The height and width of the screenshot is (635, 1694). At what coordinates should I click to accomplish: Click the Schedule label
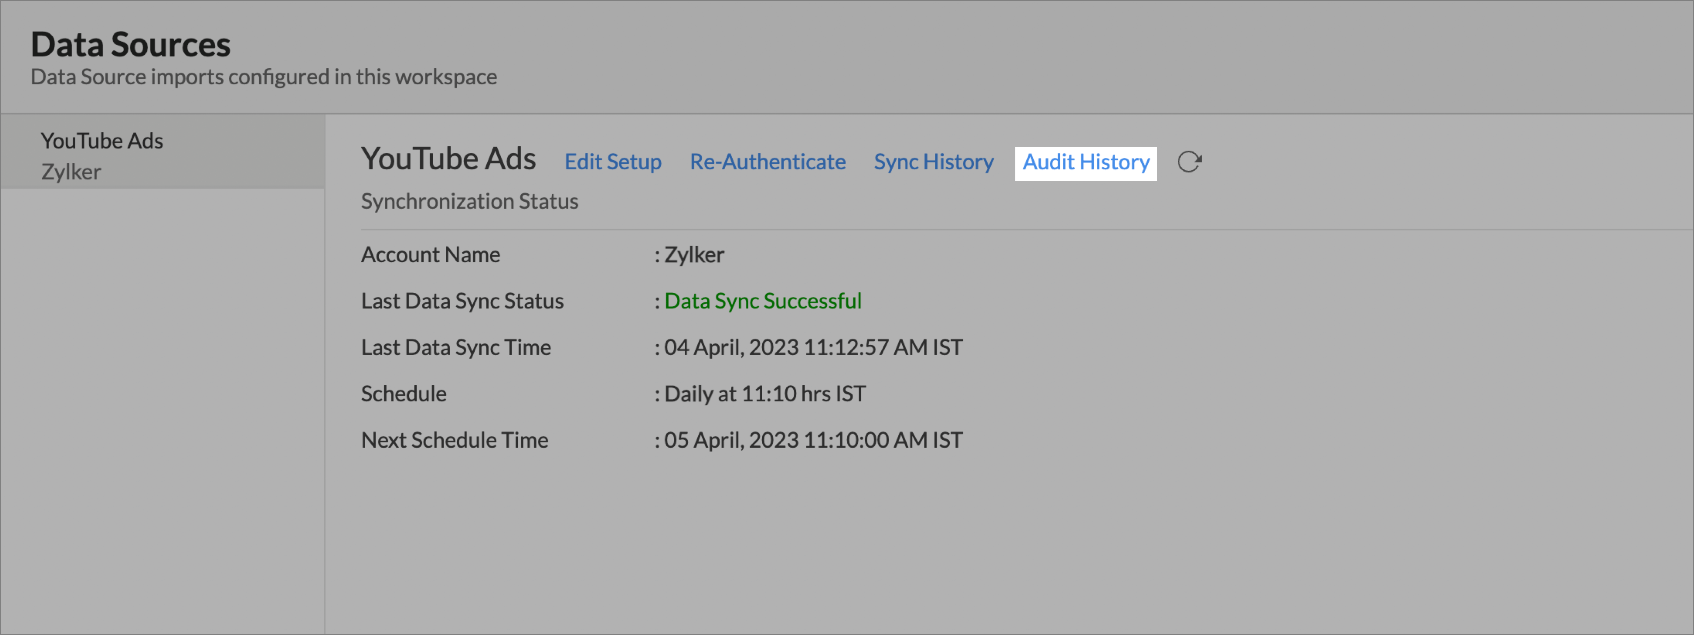pyautogui.click(x=403, y=394)
